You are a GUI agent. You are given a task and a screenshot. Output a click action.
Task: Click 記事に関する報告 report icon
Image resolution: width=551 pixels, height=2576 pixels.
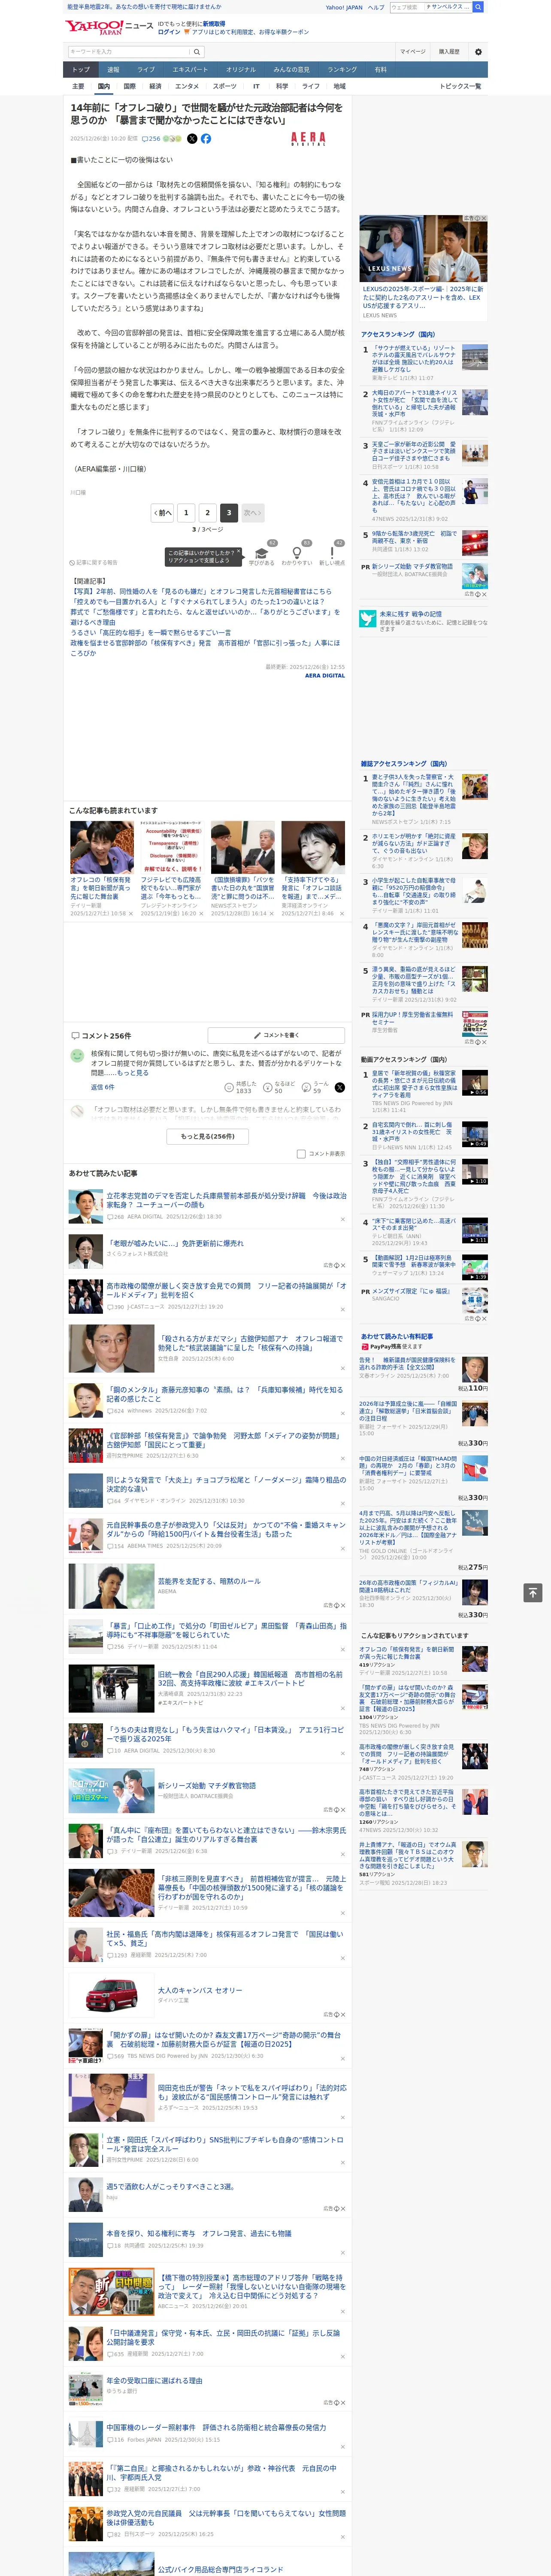pos(93,563)
